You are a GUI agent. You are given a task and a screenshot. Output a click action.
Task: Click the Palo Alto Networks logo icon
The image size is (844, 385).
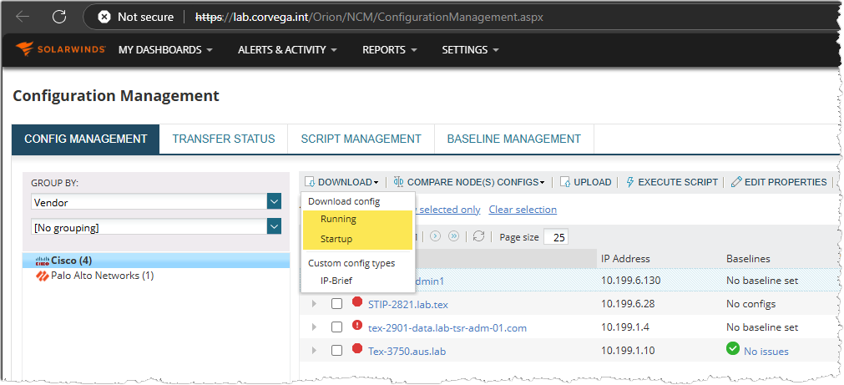(43, 276)
